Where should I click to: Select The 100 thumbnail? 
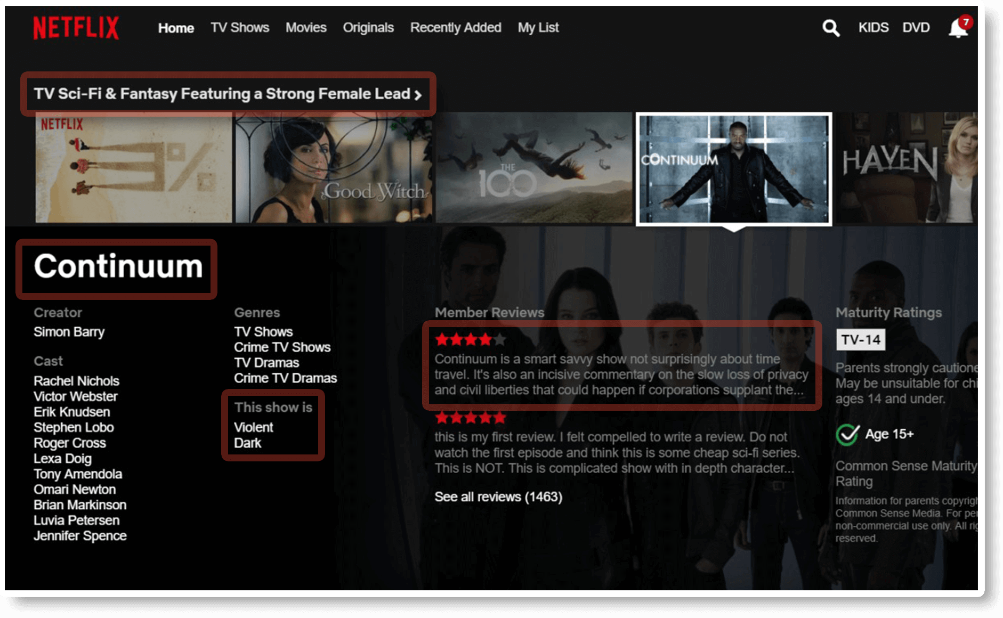tap(534, 167)
